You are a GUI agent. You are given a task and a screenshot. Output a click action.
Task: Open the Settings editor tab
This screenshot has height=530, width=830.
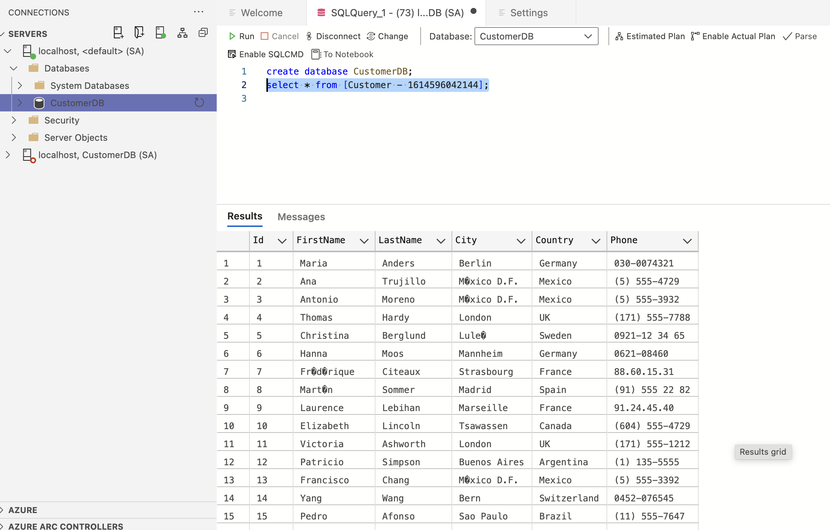528,13
